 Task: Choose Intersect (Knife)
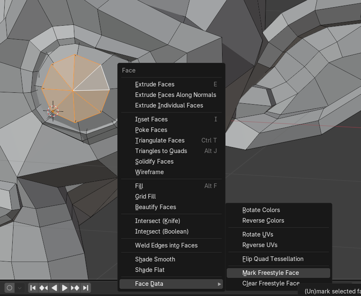point(171,221)
